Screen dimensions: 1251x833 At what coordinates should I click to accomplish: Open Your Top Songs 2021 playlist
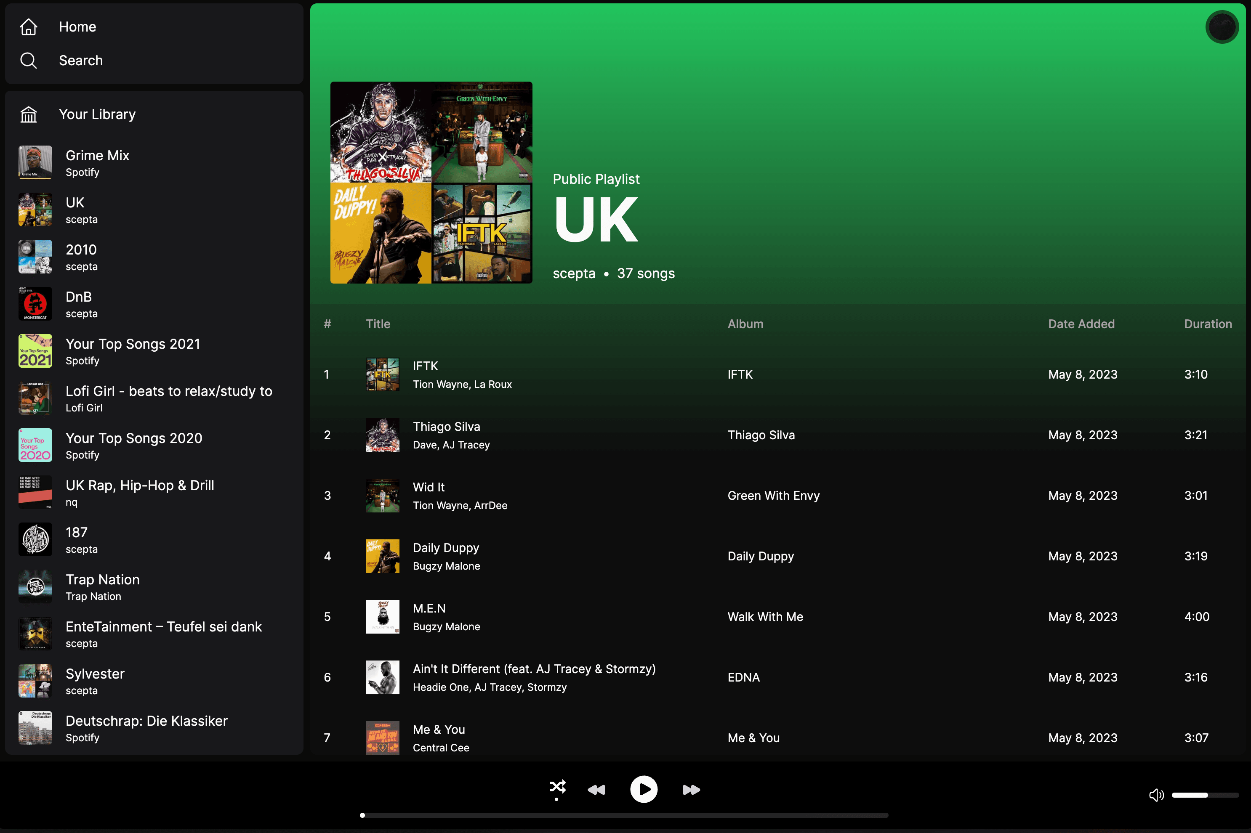point(133,350)
